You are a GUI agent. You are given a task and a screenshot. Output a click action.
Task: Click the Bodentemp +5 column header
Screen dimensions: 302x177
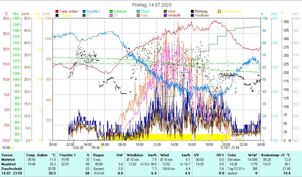click(x=273, y=155)
